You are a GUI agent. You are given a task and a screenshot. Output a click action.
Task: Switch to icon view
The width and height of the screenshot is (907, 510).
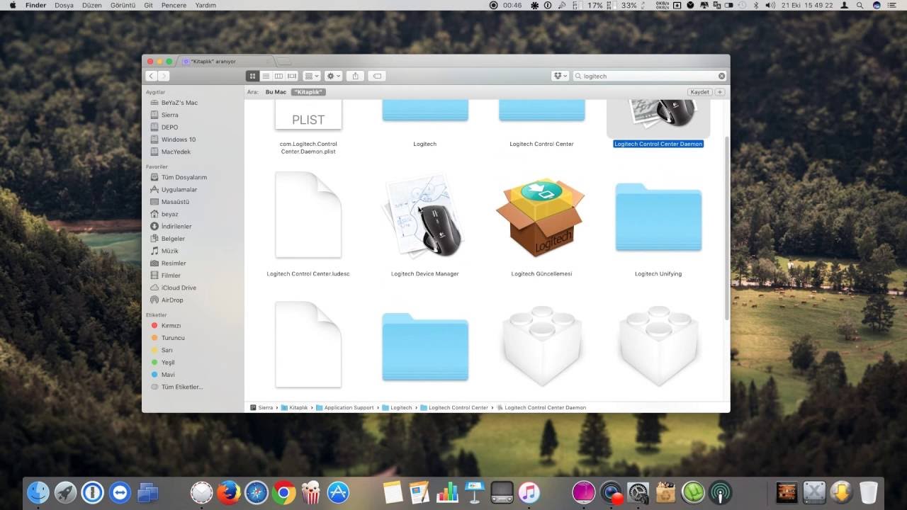(x=253, y=76)
